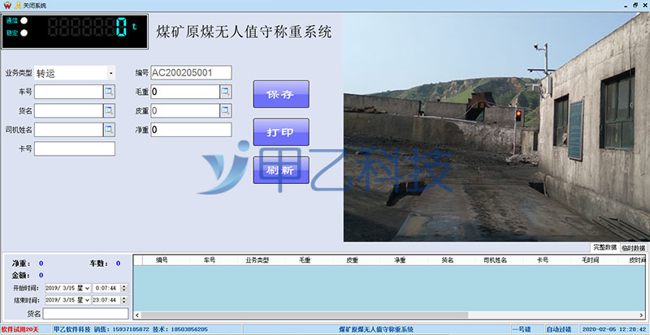Viewport: 650px width, 335px height.
Task: Open the 结束时间 date dropdown
Action: (87, 299)
